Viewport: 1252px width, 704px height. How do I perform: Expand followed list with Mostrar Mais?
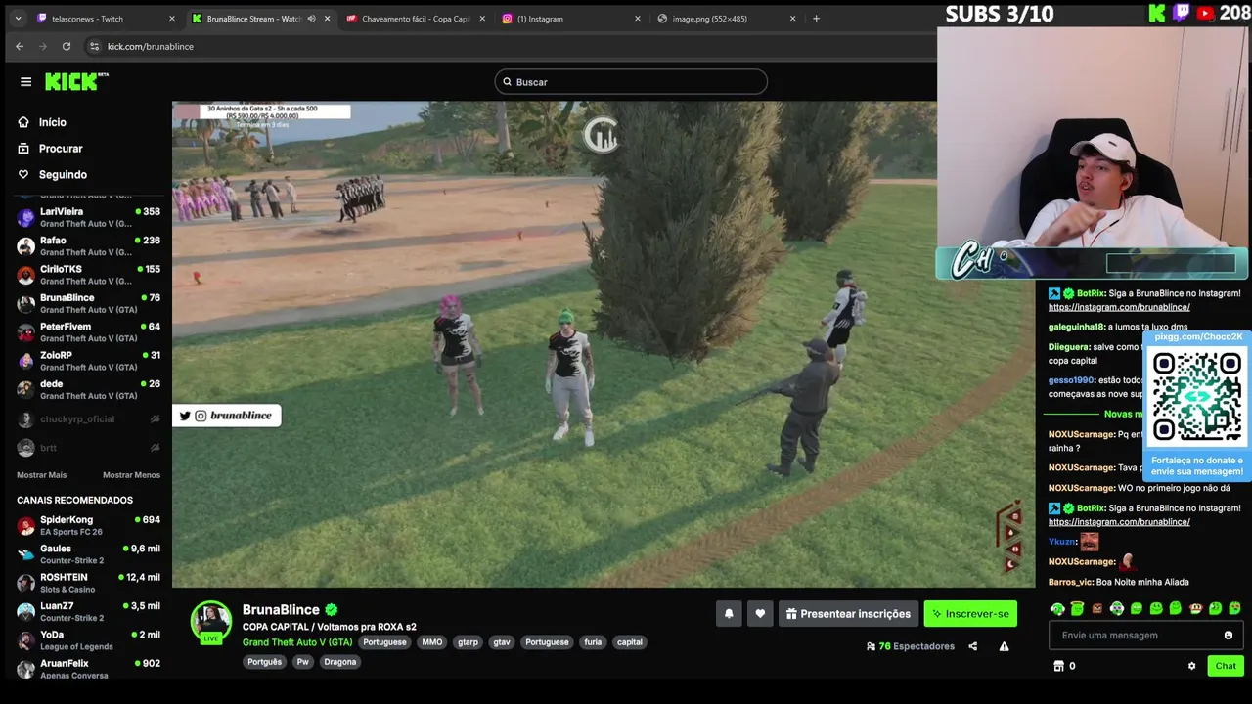click(41, 475)
